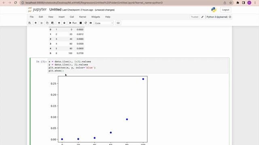Move selected cell up arrow
The height and width of the screenshot is (145, 259).
click(x=59, y=23)
